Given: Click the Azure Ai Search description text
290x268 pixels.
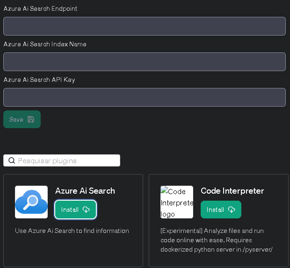Looking at the screenshot, I should tap(72, 231).
